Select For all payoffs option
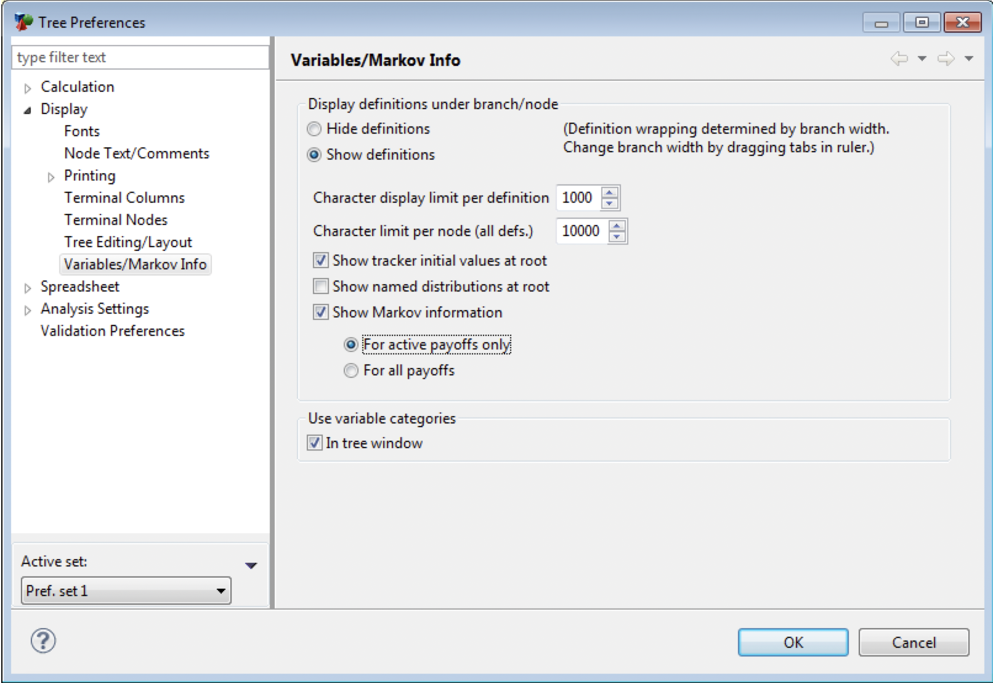 click(351, 370)
